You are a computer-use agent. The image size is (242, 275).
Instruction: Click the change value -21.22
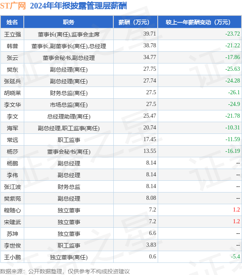233,45
